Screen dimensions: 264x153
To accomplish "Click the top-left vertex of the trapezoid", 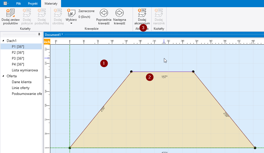I will [131, 72].
